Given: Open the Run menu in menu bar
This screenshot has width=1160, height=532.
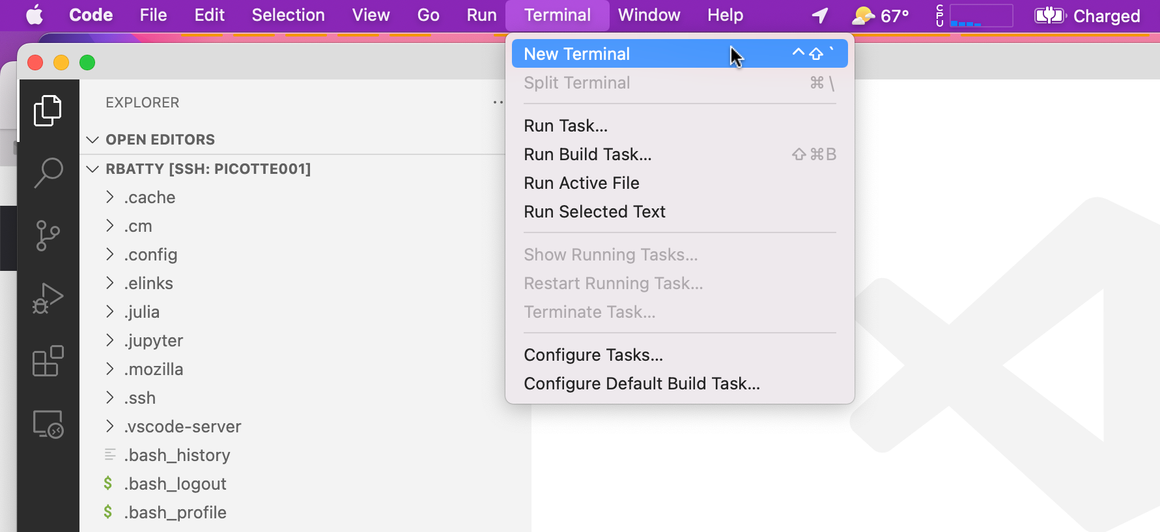Looking at the screenshot, I should 481,15.
